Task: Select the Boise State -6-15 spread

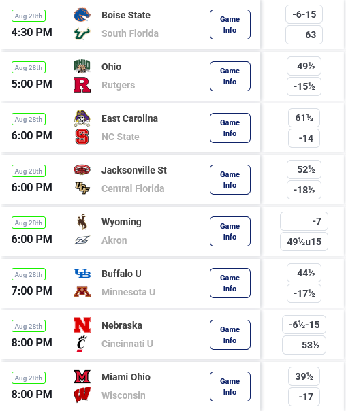Action: [x=304, y=14]
